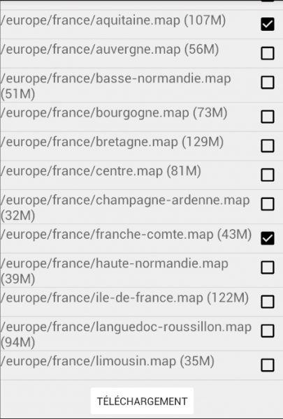Start download with the TÉLÉCHARGEMENT button
The image size is (283, 419).
point(142,401)
